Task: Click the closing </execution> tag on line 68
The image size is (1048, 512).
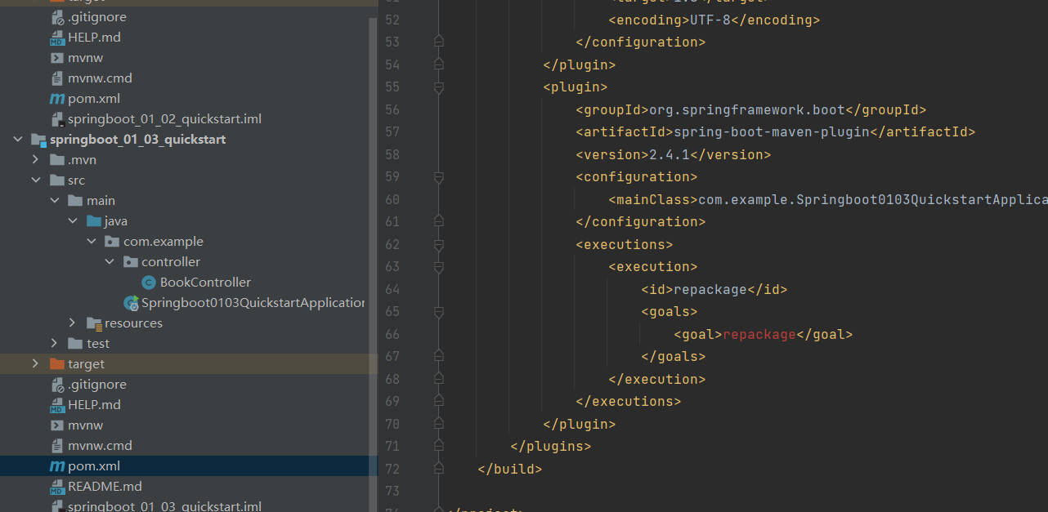Action: point(656,379)
